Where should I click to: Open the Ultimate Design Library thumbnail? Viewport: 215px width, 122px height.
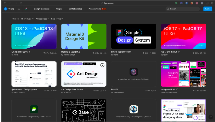[34, 110]
